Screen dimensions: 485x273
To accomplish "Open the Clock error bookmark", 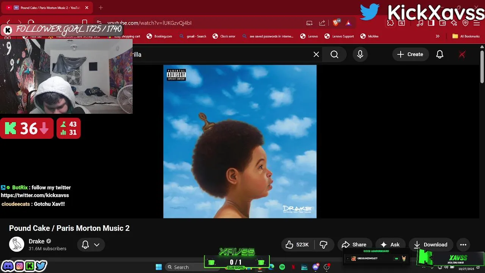I will click(224, 36).
